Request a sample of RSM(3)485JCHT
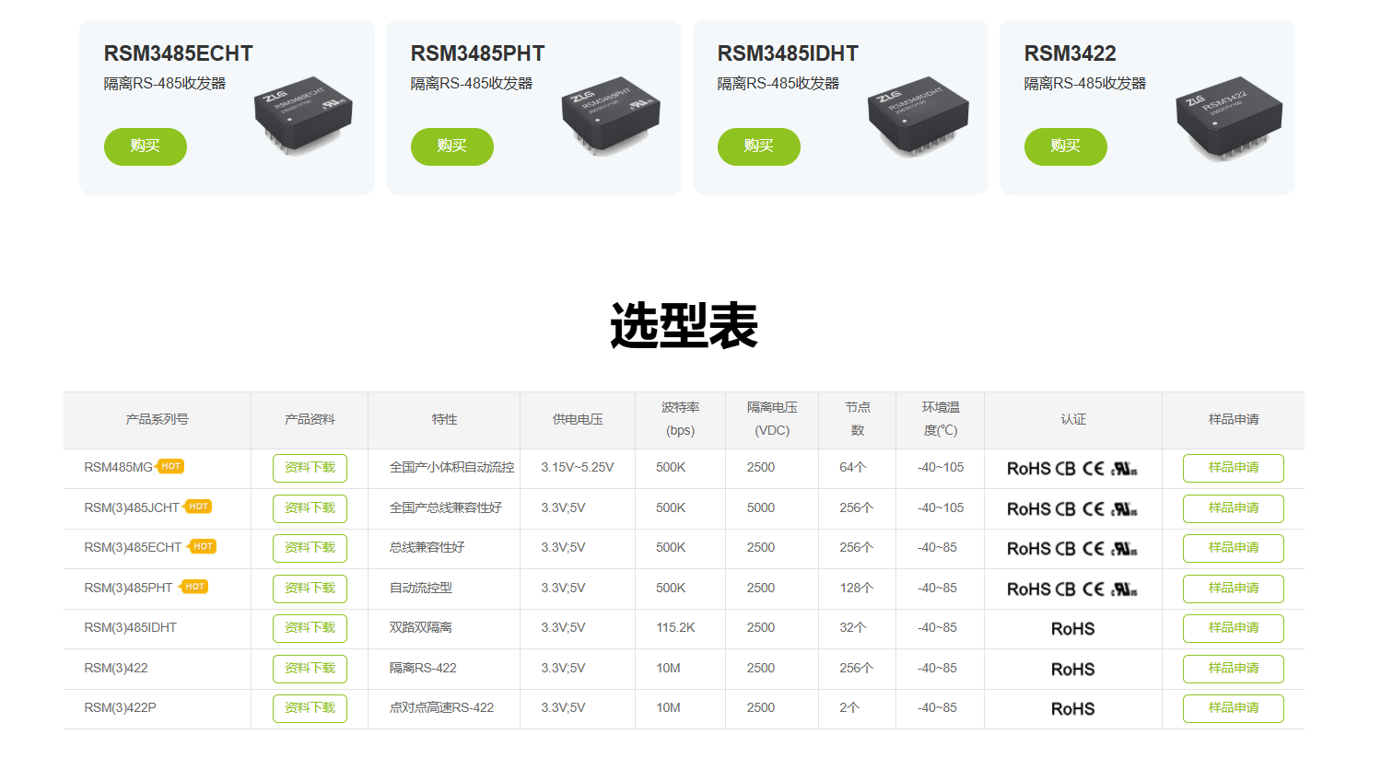This screenshot has width=1381, height=758. (x=1233, y=508)
